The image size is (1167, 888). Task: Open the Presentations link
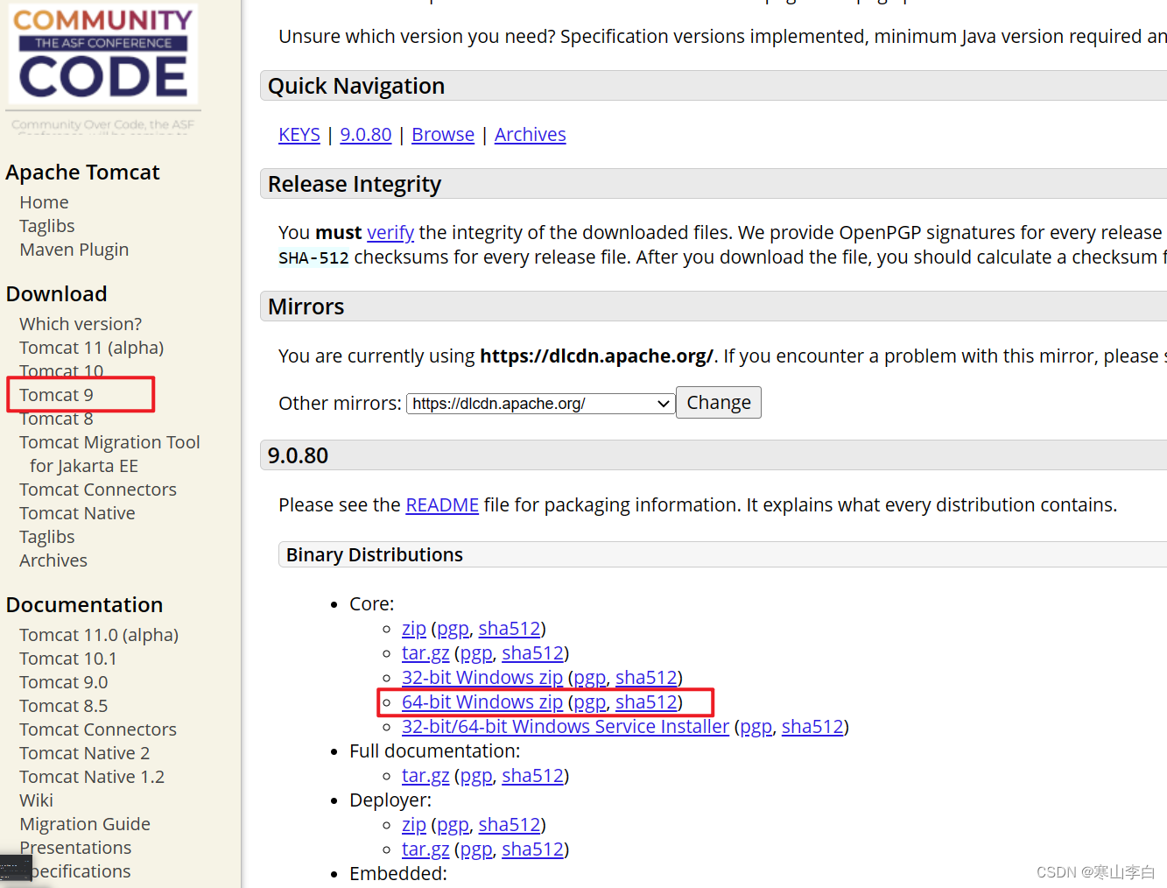point(75,848)
